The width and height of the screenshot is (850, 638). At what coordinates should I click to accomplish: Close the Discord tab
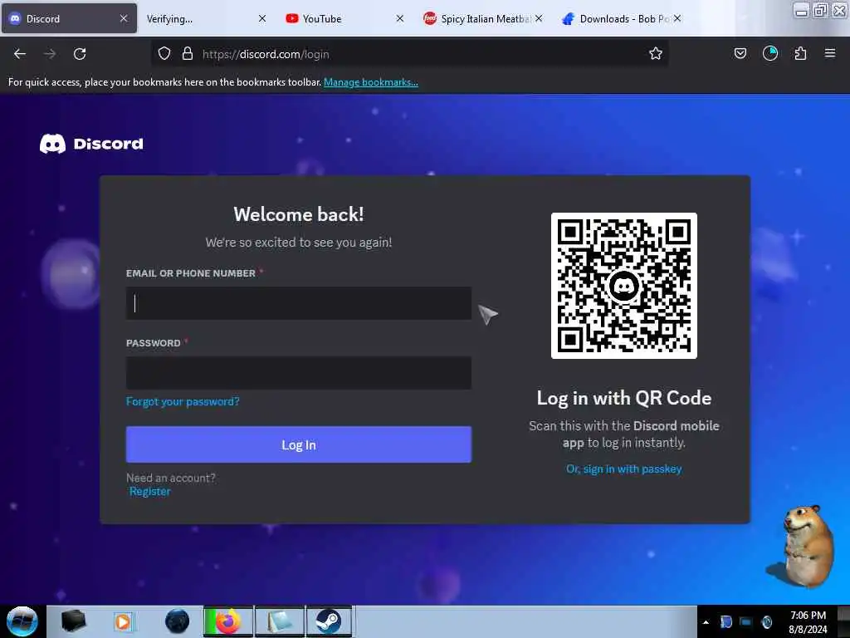124,18
